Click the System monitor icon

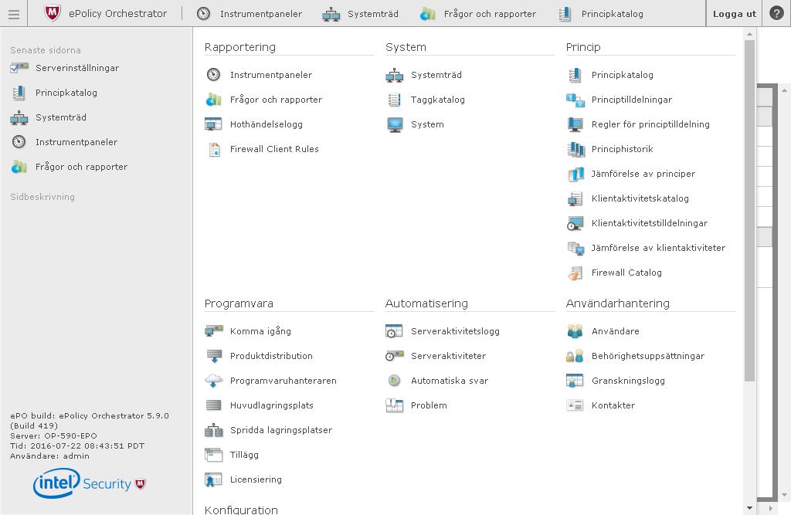(x=395, y=124)
